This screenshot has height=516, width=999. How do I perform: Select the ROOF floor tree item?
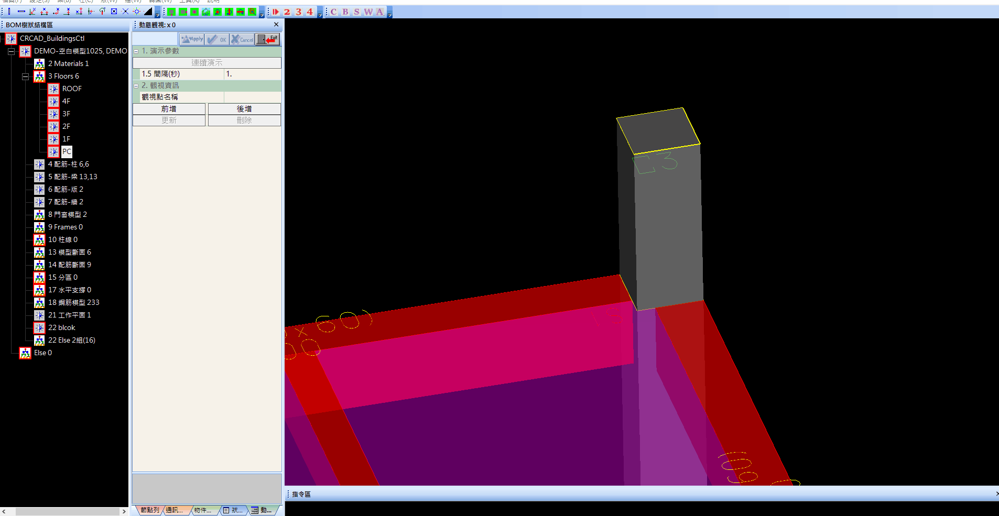coord(72,89)
